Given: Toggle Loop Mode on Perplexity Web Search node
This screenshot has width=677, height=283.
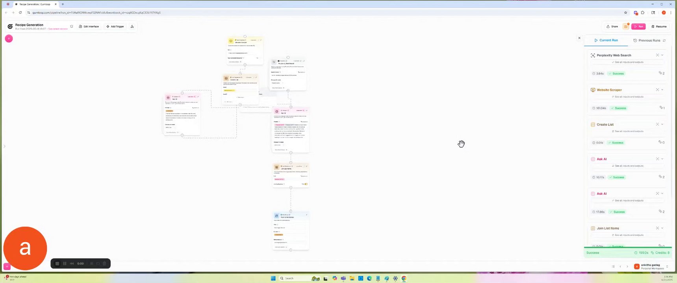Looking at the screenshot, I should click(301, 61).
